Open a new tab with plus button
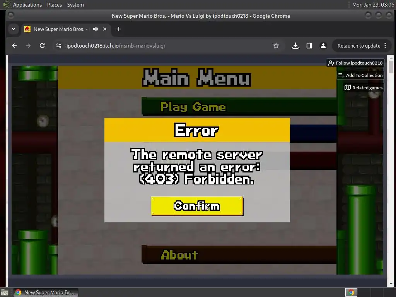Image resolution: width=396 pixels, height=297 pixels. coord(119,29)
